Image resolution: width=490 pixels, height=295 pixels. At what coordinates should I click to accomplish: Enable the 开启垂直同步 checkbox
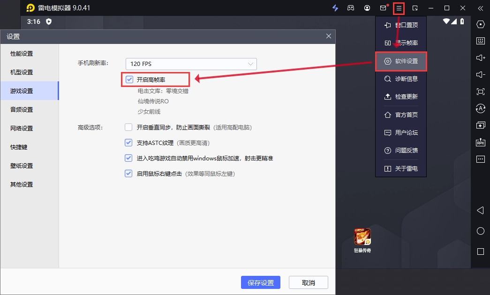128,127
